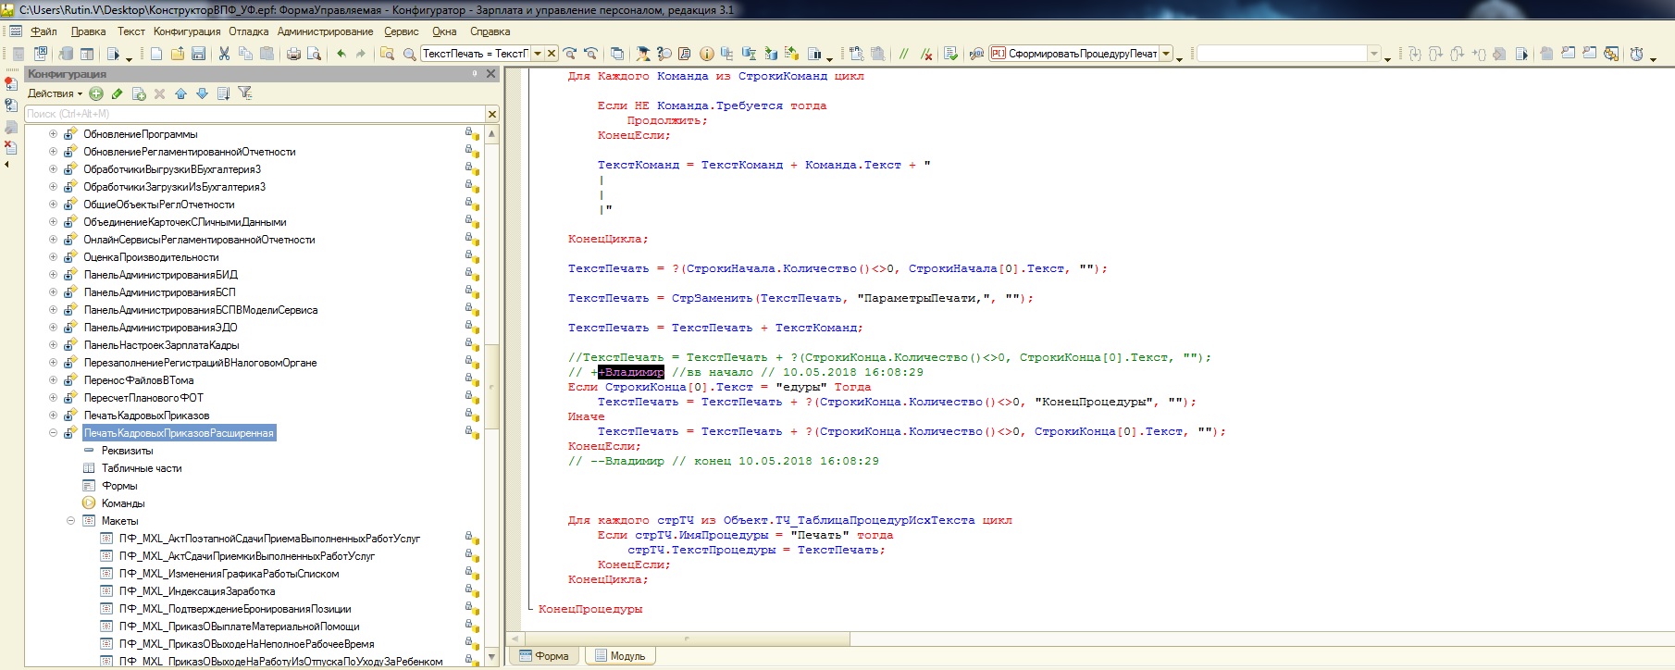Click the Open file icon
This screenshot has height=670, width=1675.
(x=177, y=54)
